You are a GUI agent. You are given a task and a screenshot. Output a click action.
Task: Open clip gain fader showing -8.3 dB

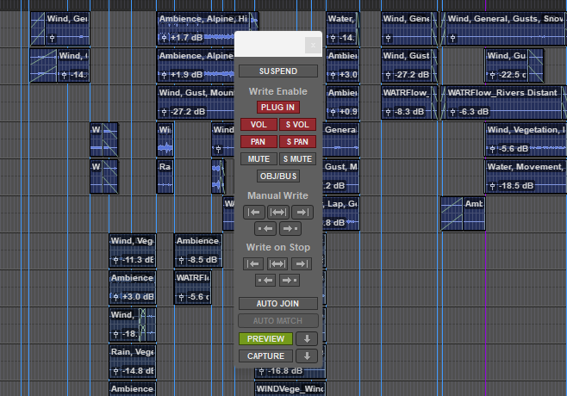(388, 112)
